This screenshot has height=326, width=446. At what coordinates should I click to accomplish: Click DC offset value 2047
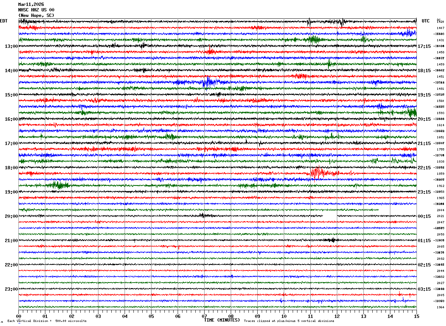point(440,222)
